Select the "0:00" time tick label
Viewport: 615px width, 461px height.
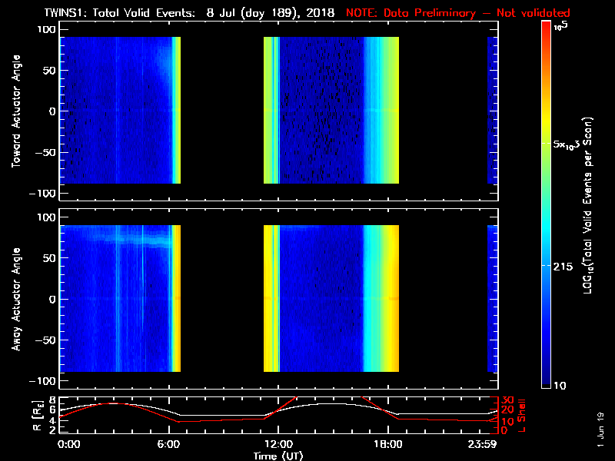68,444
